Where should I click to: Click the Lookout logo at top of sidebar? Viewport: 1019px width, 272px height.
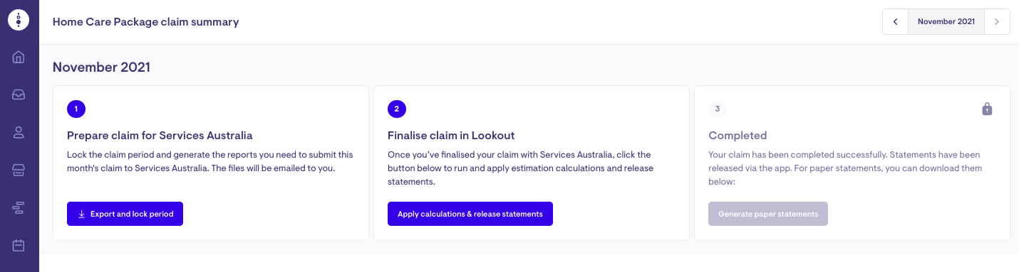[19, 21]
